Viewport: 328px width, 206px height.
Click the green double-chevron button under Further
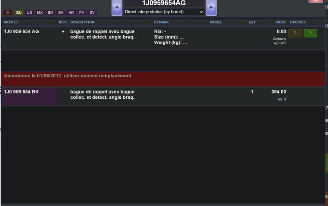(310, 33)
